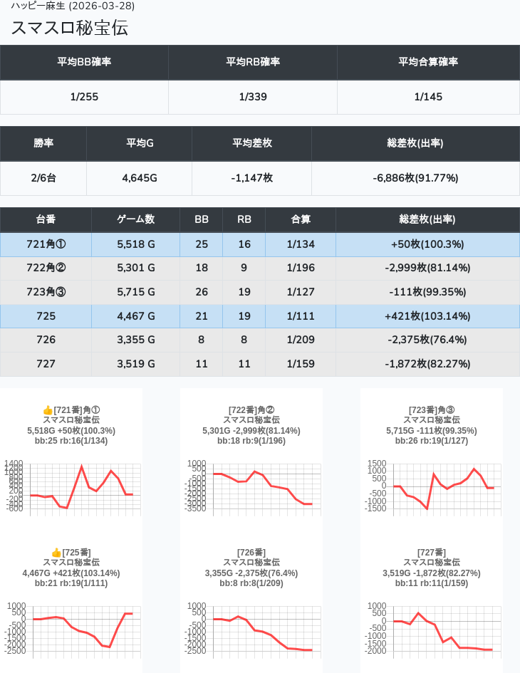Screen dimensions: 520x673
Task: Sort table by 台番 column header
Action: [x=46, y=219]
